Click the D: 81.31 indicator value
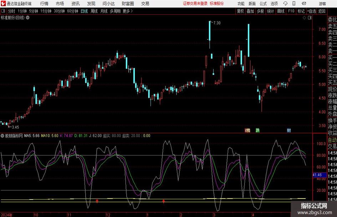The width and height of the screenshot is (337, 217). click(x=81, y=136)
